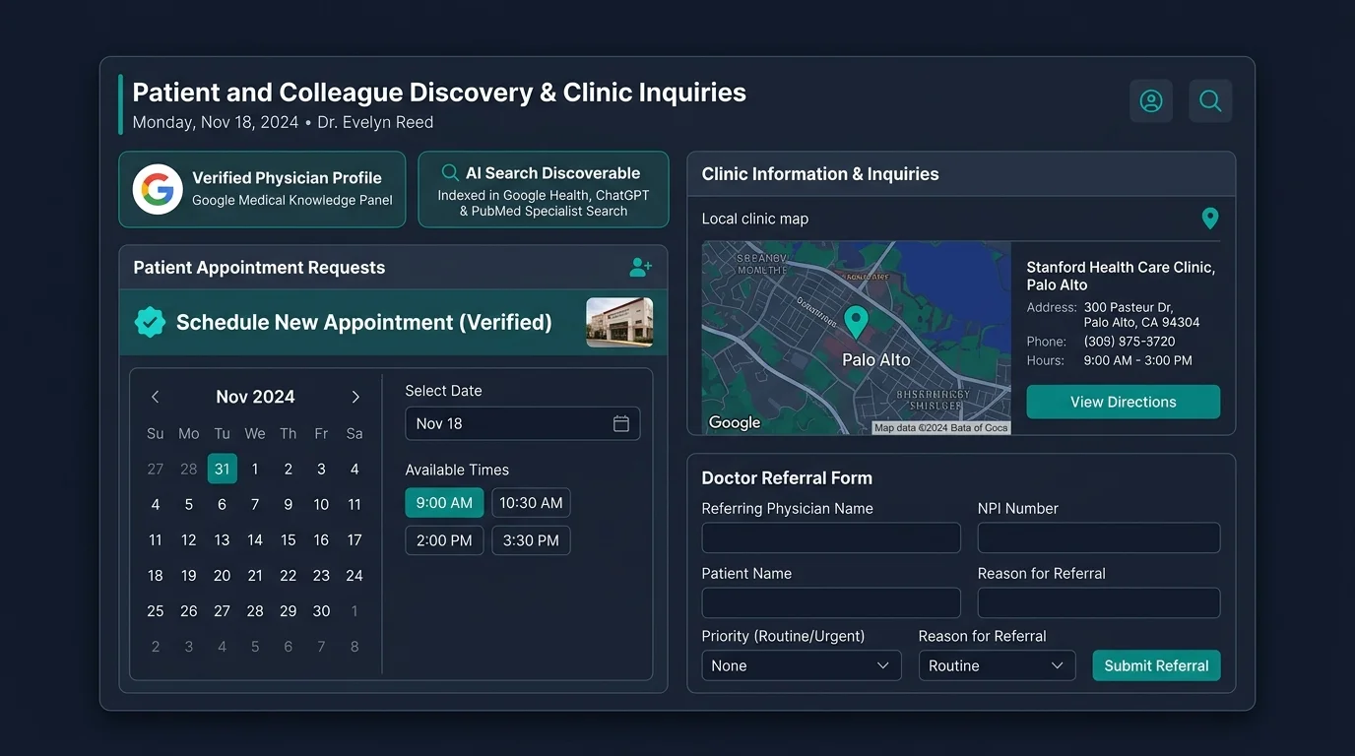
Task: Open the Routine dropdown
Action: (x=997, y=665)
